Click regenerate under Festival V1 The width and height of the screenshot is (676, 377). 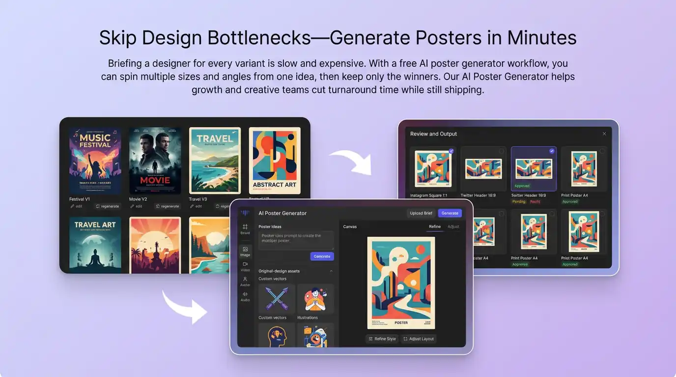[x=108, y=206]
